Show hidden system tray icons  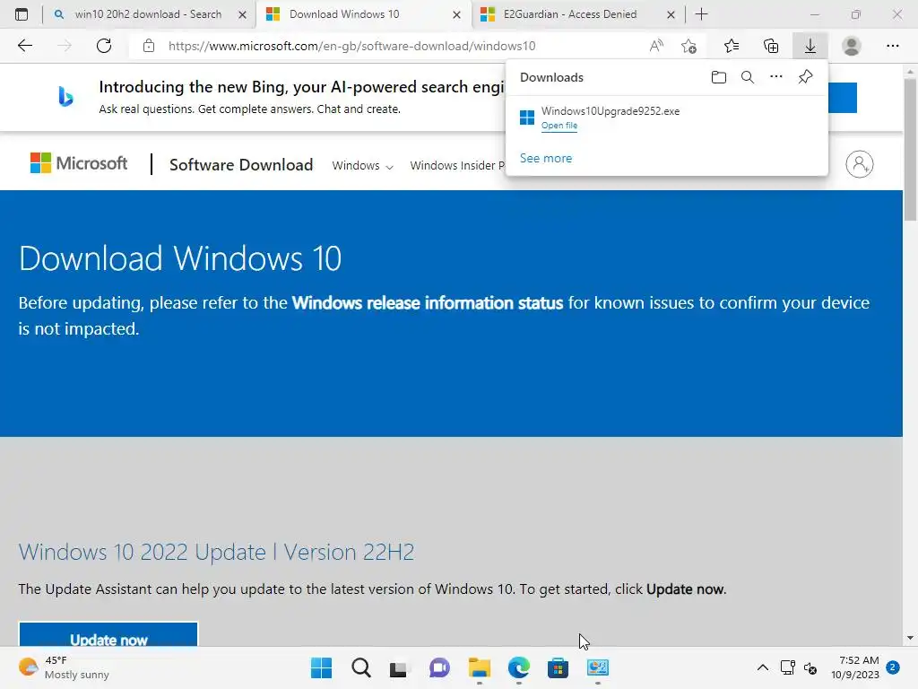pos(763,667)
